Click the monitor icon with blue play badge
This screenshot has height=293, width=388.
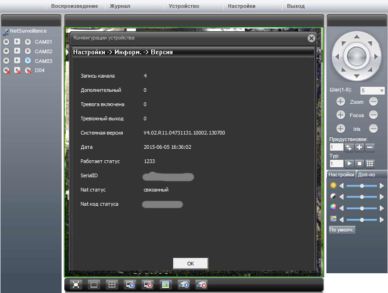pyautogui.click(x=130, y=285)
